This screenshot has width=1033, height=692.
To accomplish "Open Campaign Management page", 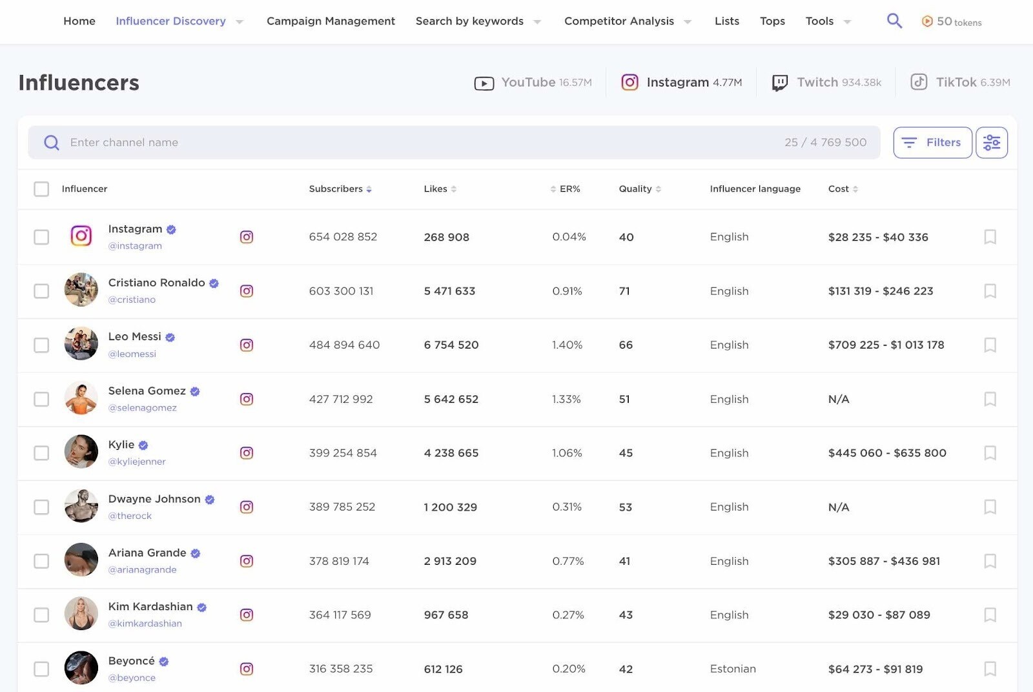I will click(331, 21).
